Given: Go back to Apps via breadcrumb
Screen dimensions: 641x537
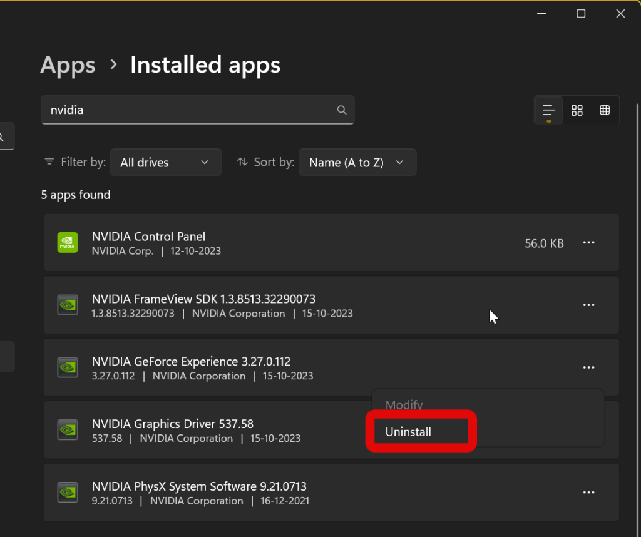Looking at the screenshot, I should coord(68,65).
